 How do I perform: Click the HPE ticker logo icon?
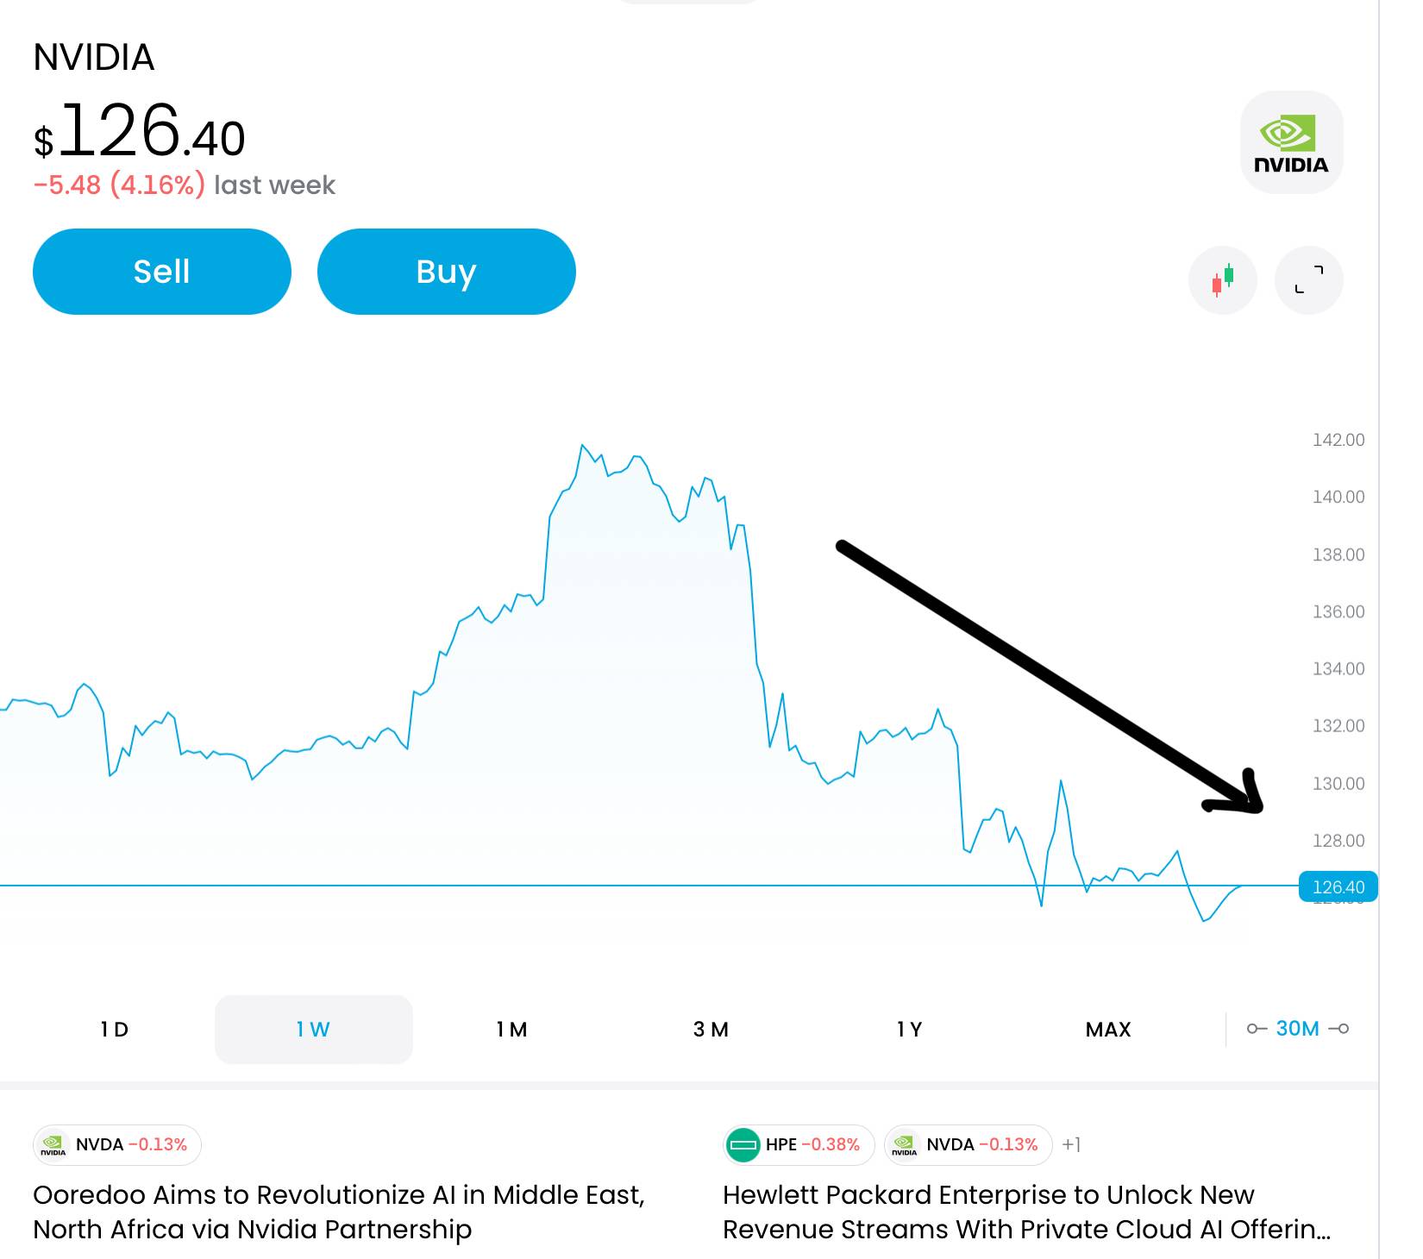pyautogui.click(x=743, y=1145)
